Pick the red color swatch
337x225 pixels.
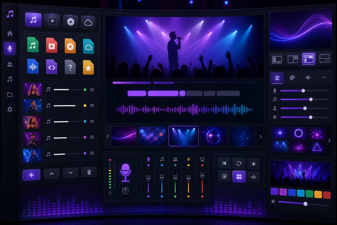[x=327, y=195]
